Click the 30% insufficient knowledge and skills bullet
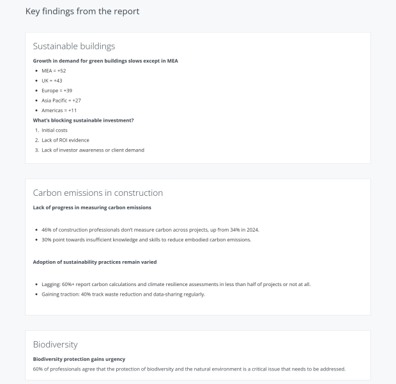Image resolution: width=396 pixels, height=384 pixels. (146, 239)
